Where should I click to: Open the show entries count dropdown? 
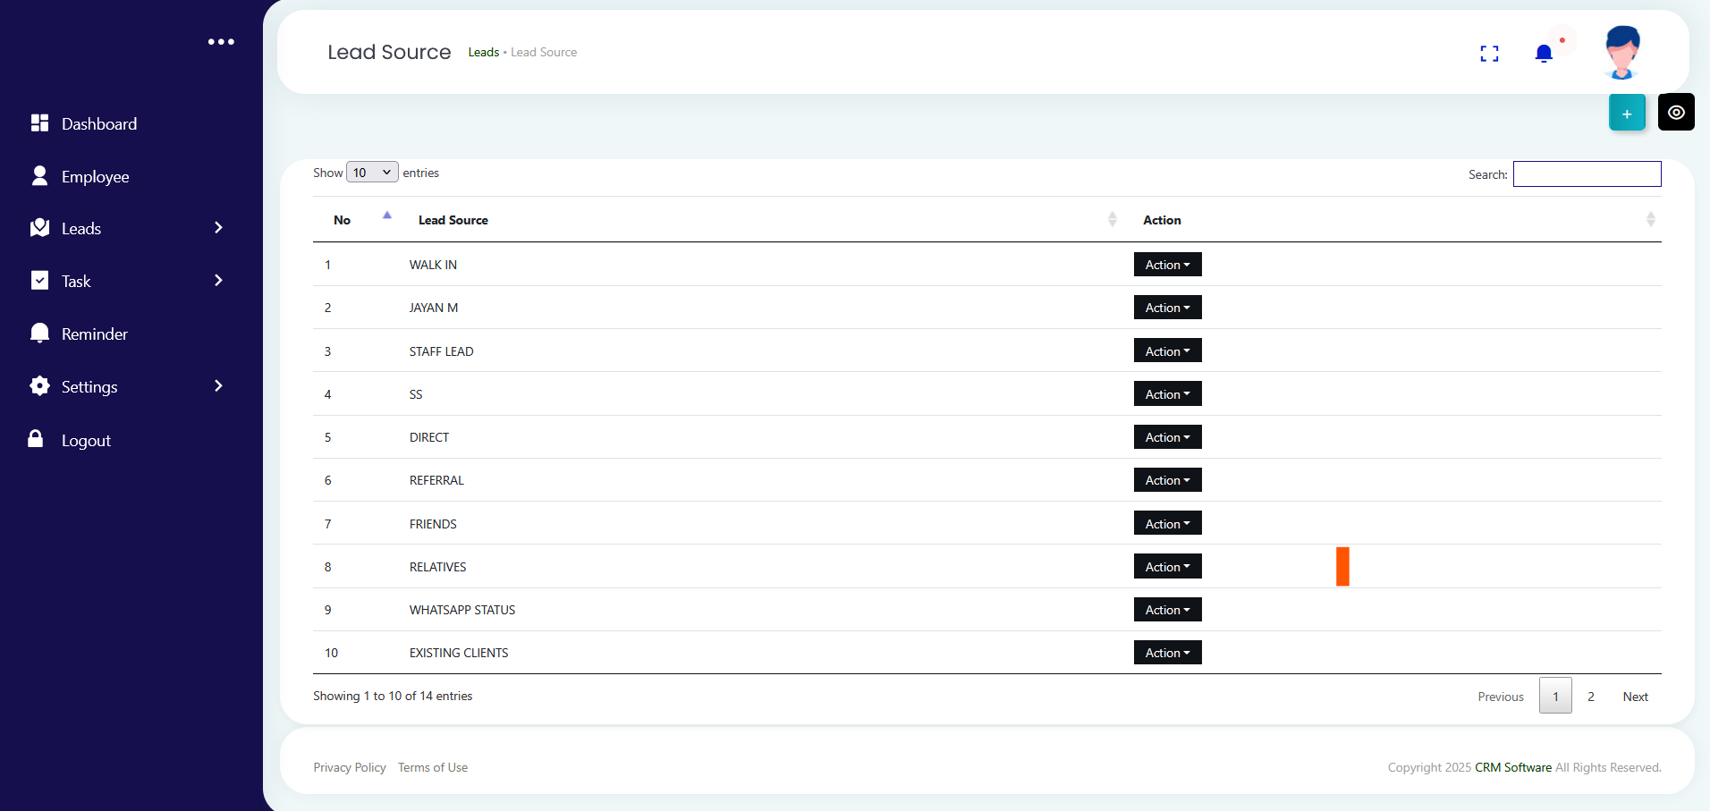(x=372, y=173)
